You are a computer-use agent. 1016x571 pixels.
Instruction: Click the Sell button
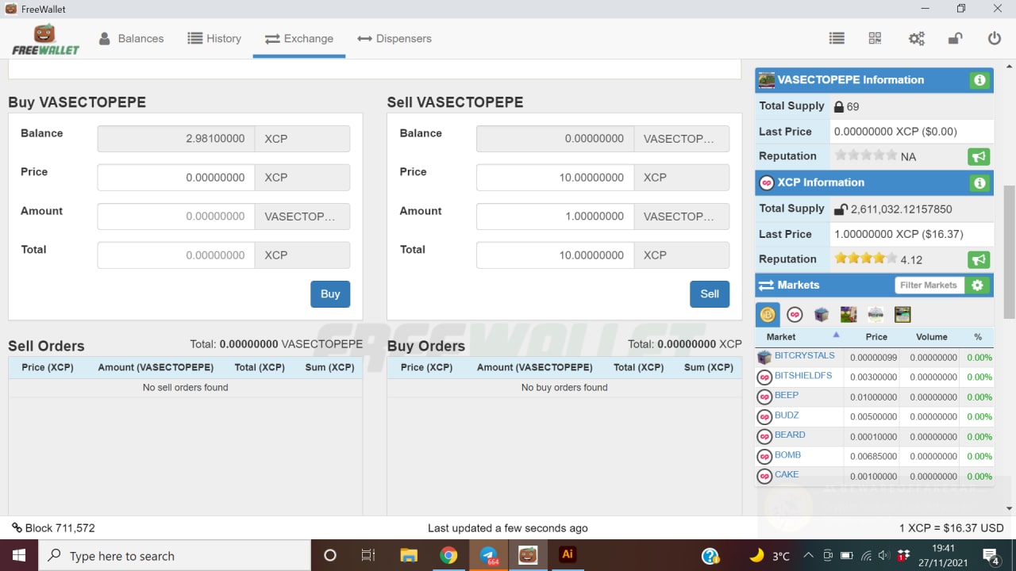pos(710,294)
